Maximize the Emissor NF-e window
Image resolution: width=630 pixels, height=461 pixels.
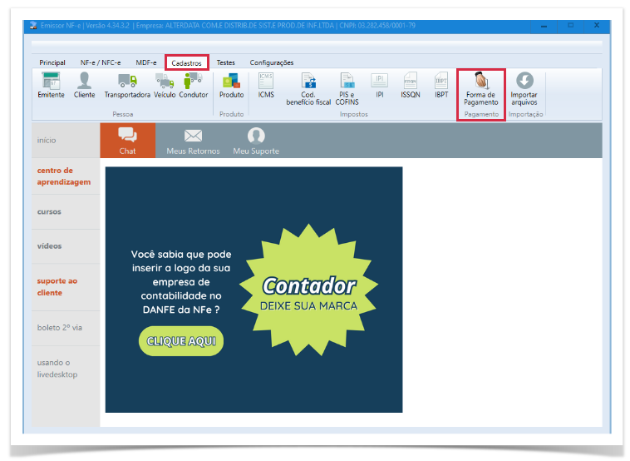[x=570, y=25]
